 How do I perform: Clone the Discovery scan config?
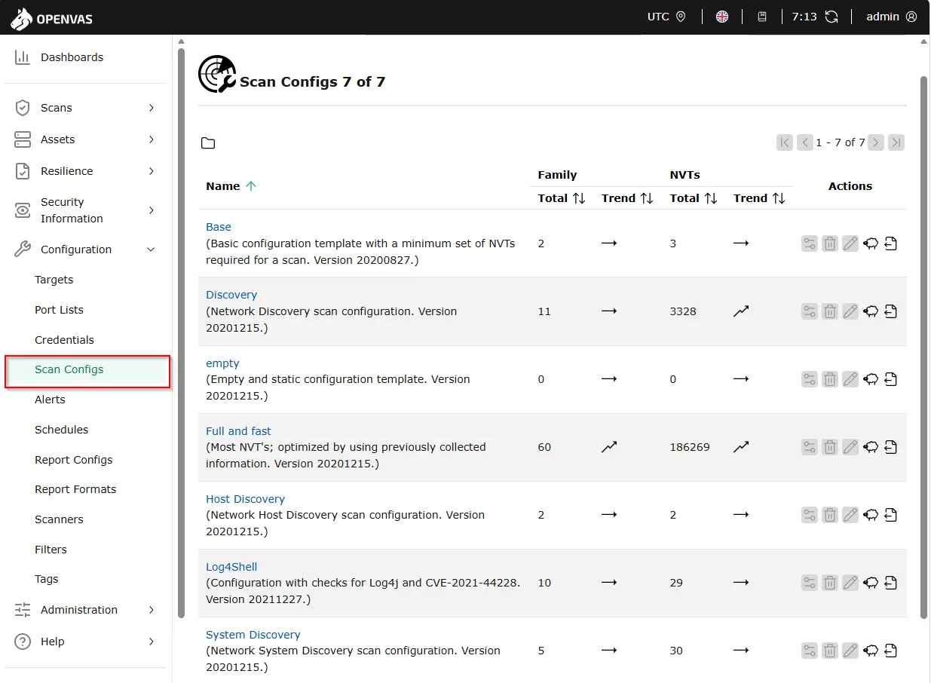(871, 311)
